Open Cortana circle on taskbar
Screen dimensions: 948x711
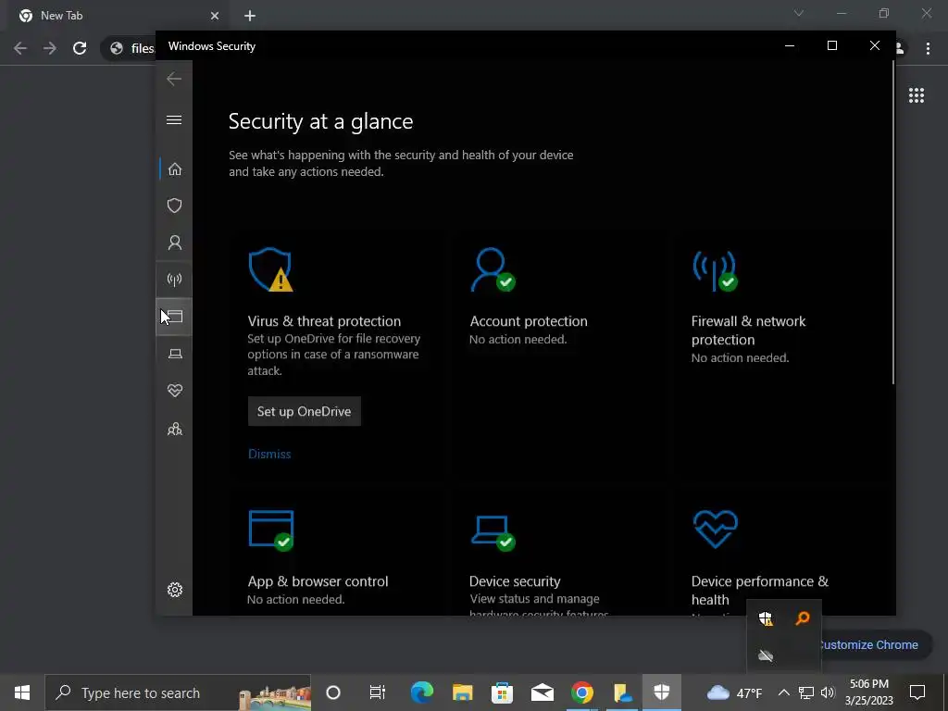click(x=333, y=692)
